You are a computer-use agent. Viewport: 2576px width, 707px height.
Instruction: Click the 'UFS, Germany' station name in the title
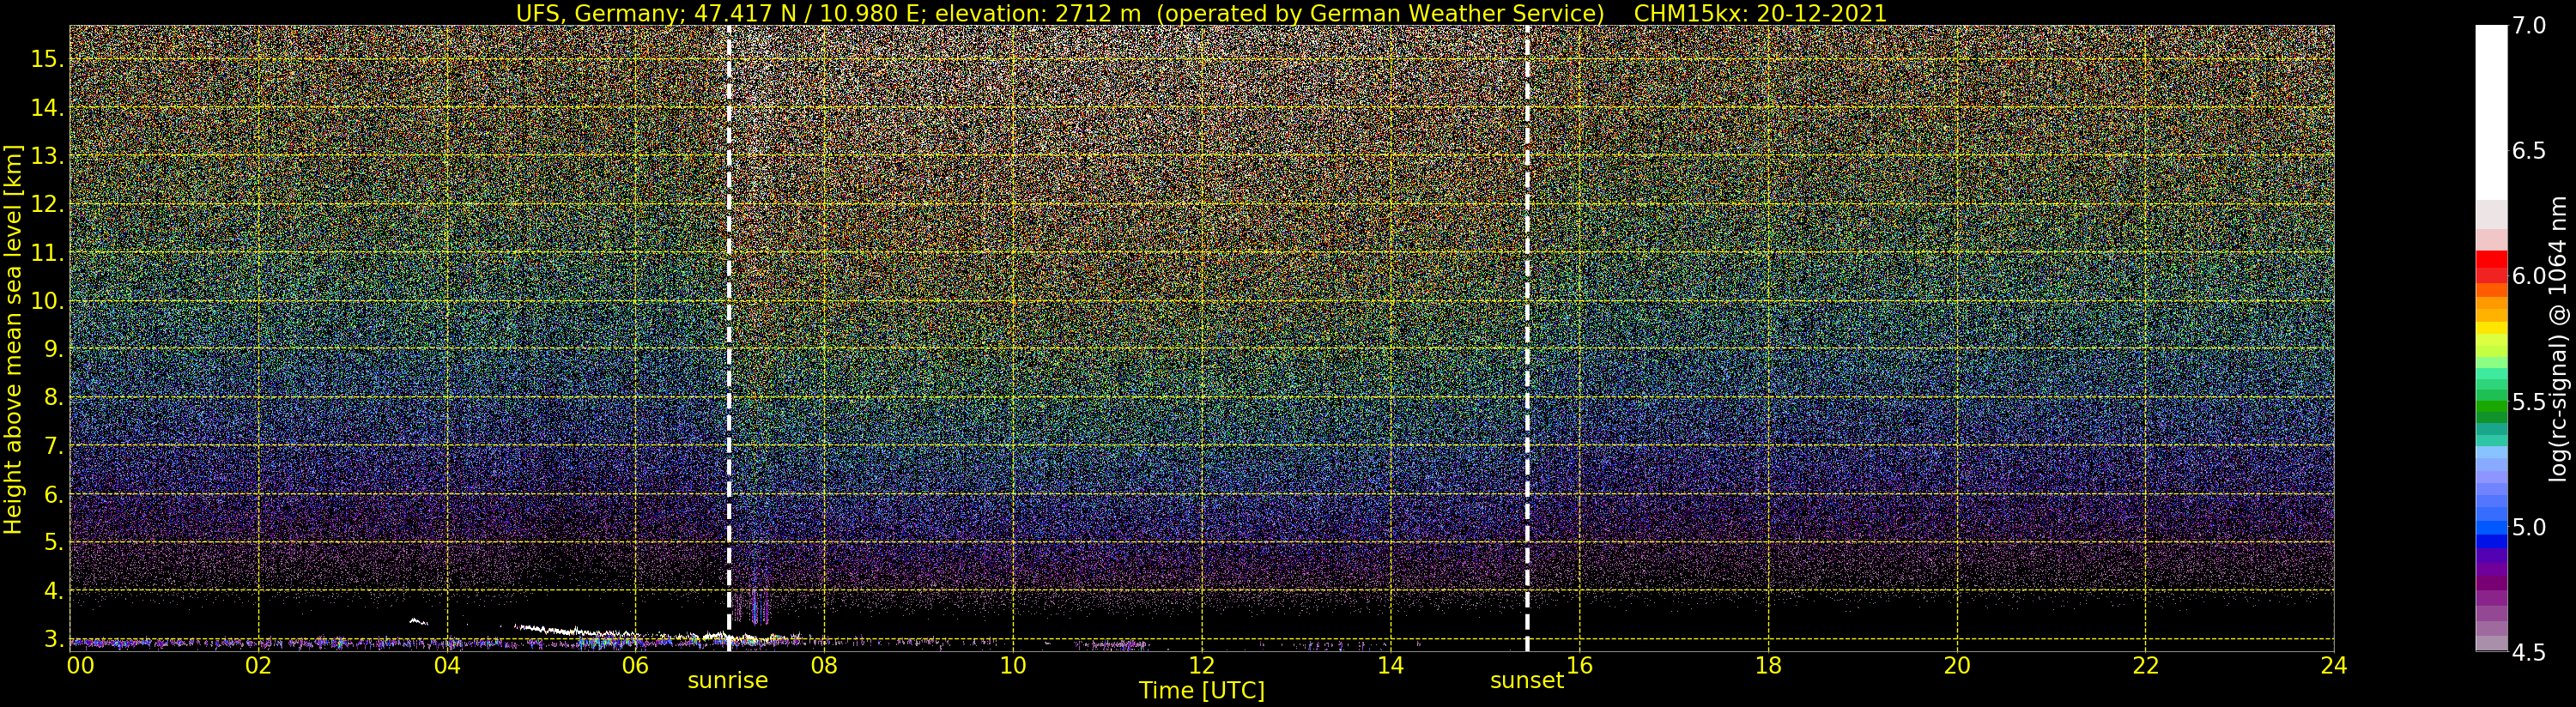pos(596,13)
